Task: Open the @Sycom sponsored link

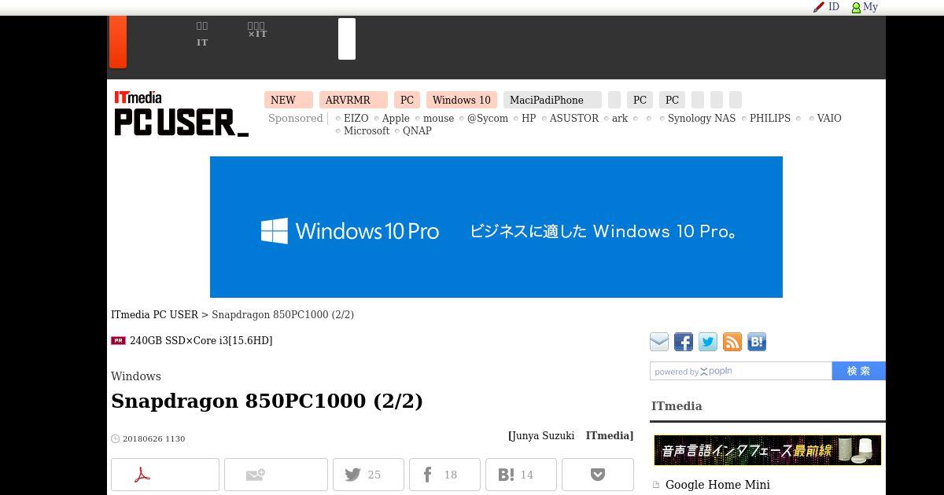Action: [488, 118]
